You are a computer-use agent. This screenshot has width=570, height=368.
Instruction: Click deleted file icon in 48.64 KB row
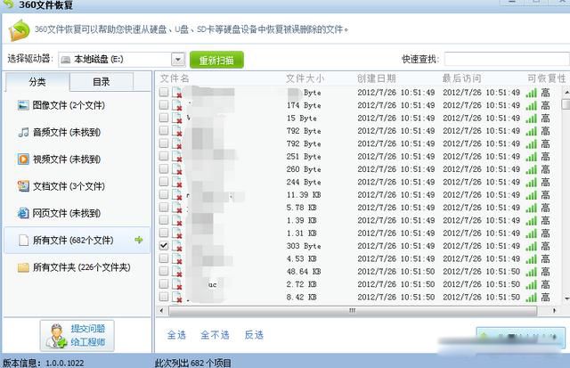177,272
